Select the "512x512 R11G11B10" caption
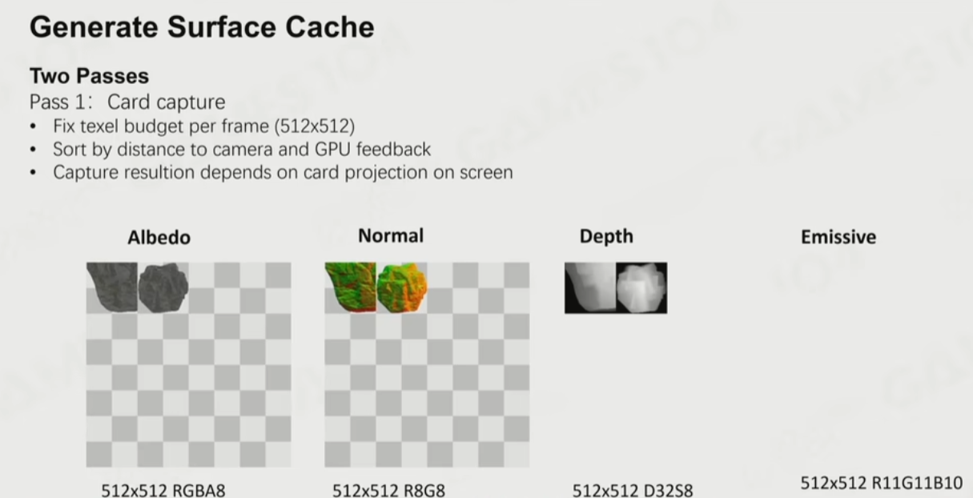 point(881,483)
